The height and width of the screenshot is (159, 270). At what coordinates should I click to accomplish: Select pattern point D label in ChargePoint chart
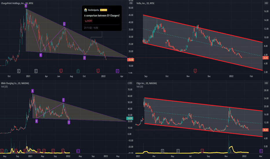click(x=84, y=58)
